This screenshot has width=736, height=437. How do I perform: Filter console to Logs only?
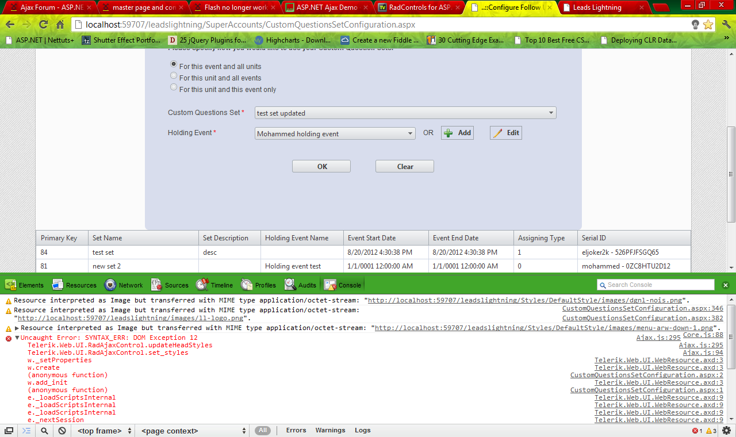tap(363, 430)
